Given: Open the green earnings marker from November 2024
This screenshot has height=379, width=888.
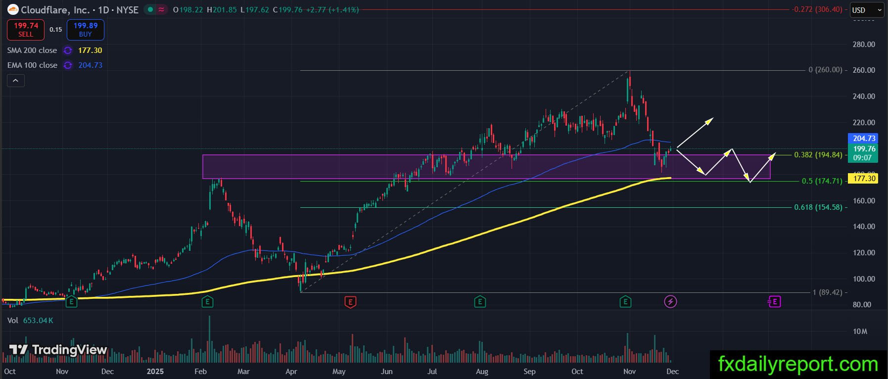Looking at the screenshot, I should tap(72, 301).
